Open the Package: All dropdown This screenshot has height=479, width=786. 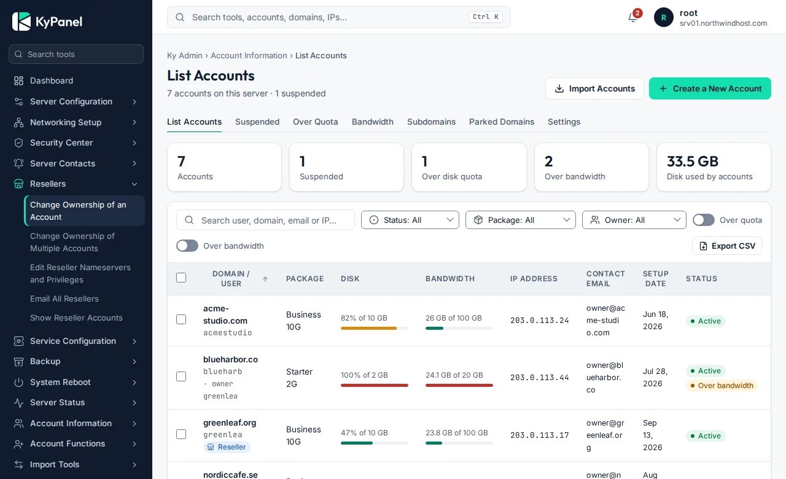click(521, 220)
